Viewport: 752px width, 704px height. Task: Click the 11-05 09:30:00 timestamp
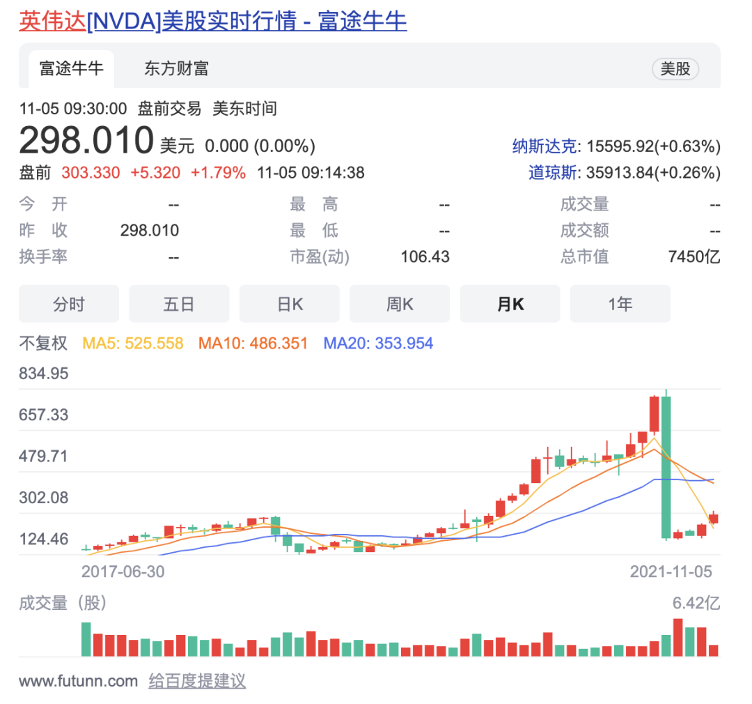tap(73, 109)
